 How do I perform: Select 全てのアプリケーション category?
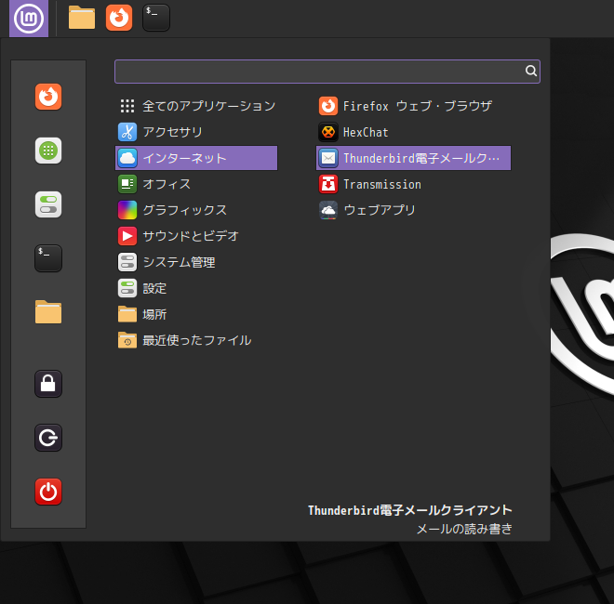(x=196, y=106)
